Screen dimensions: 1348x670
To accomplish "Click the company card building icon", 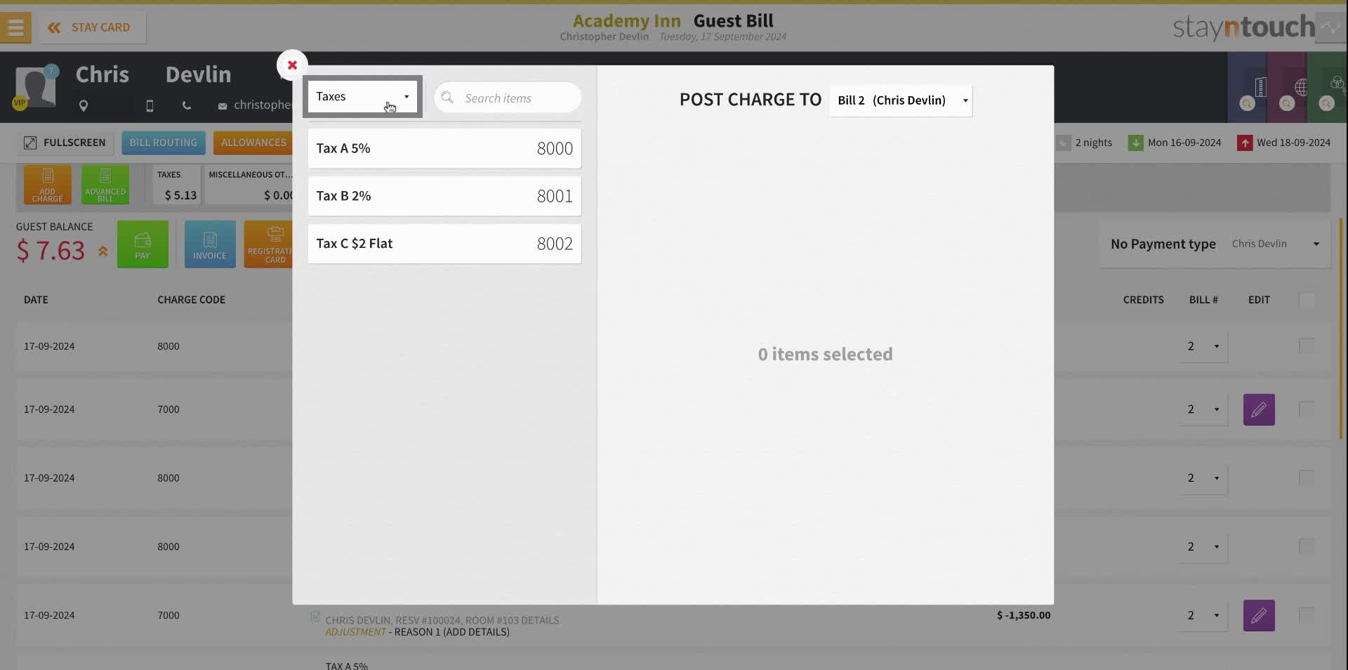I will [x=1260, y=86].
